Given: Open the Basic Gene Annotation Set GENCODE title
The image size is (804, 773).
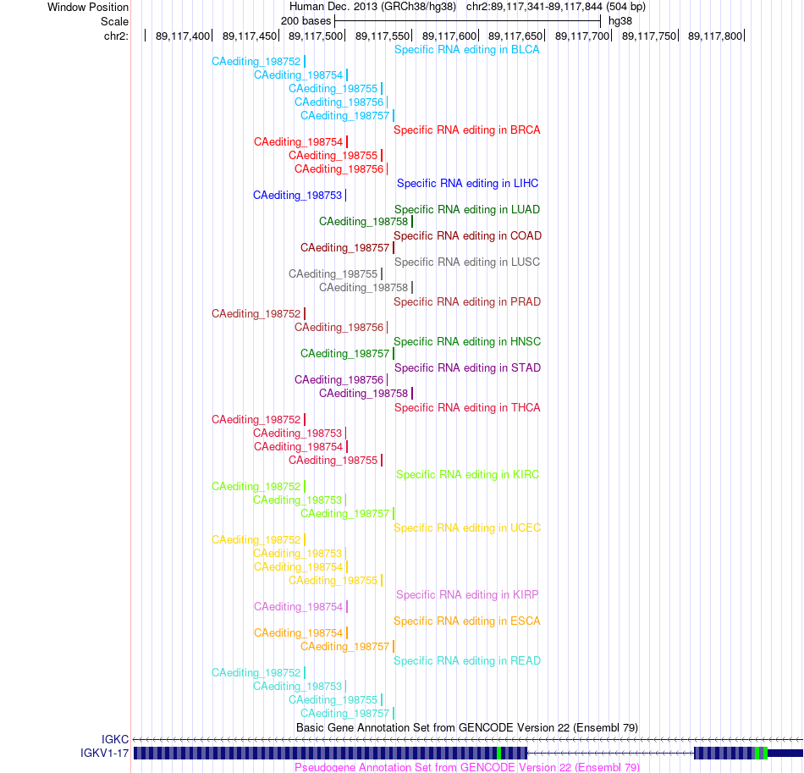Looking at the screenshot, I should (467, 728).
